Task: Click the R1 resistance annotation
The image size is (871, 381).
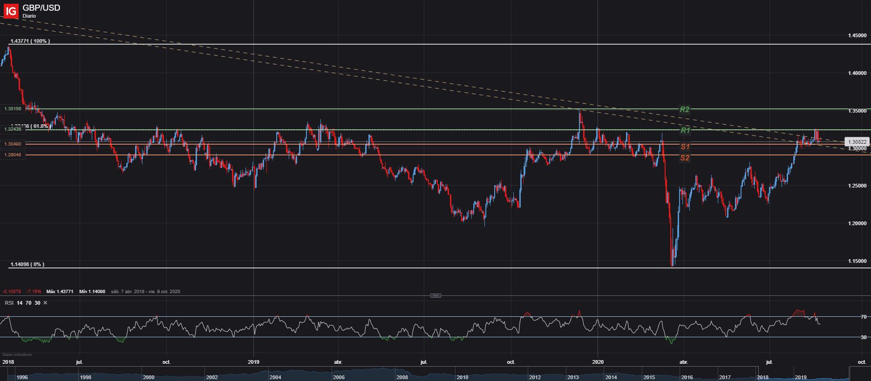Action: pos(685,130)
